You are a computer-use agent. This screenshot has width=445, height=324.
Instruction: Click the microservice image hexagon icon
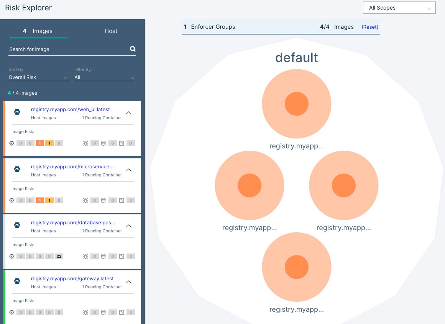tap(17, 169)
